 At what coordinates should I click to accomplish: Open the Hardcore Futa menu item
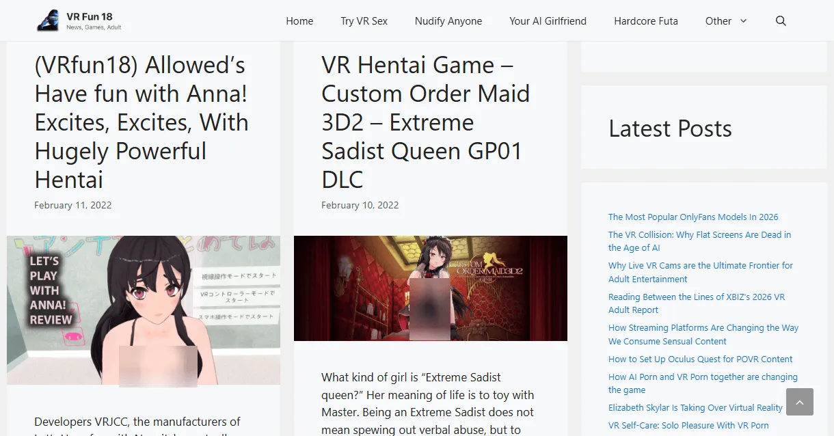(x=646, y=21)
